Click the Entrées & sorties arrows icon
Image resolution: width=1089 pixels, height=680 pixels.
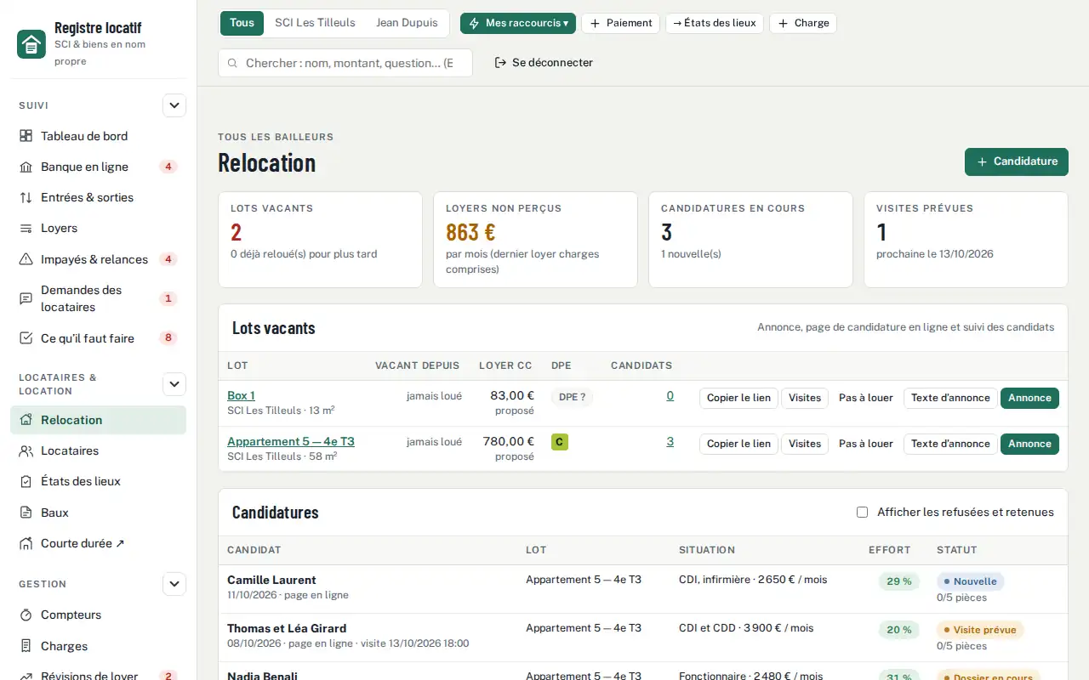tap(26, 197)
